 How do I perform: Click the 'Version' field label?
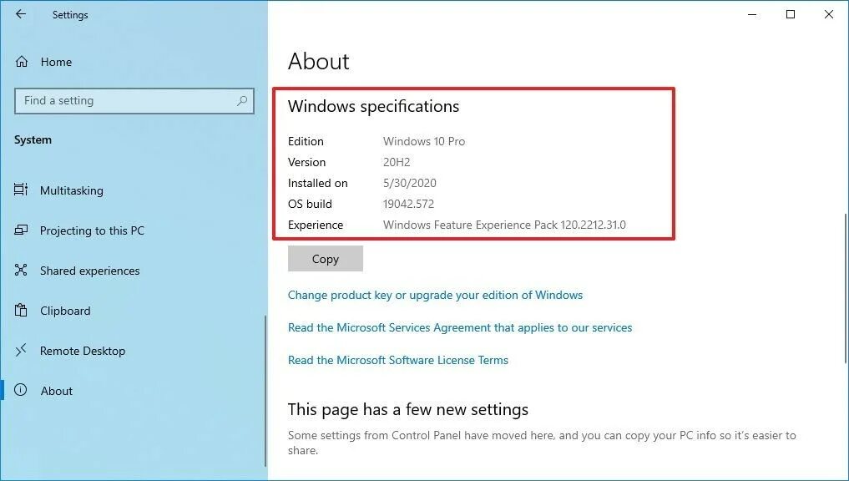[307, 163]
